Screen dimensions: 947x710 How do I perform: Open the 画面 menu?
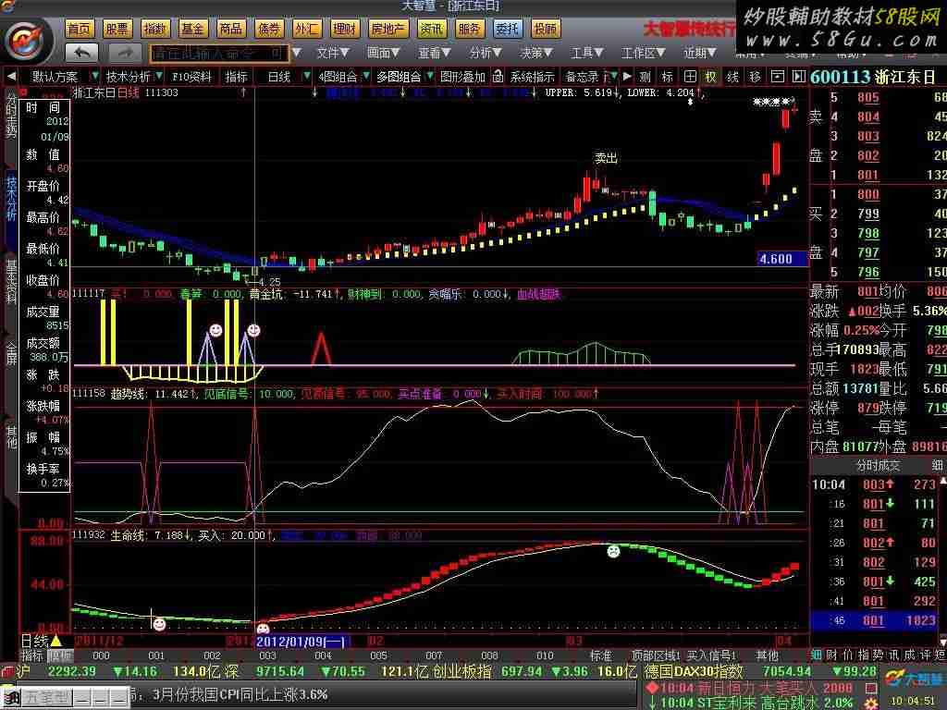click(383, 53)
